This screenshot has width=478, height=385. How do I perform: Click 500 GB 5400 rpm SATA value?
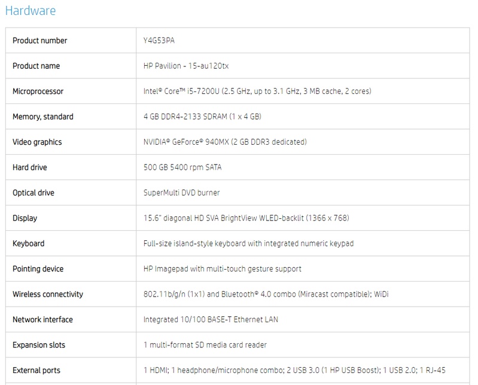pyautogui.click(x=182, y=167)
